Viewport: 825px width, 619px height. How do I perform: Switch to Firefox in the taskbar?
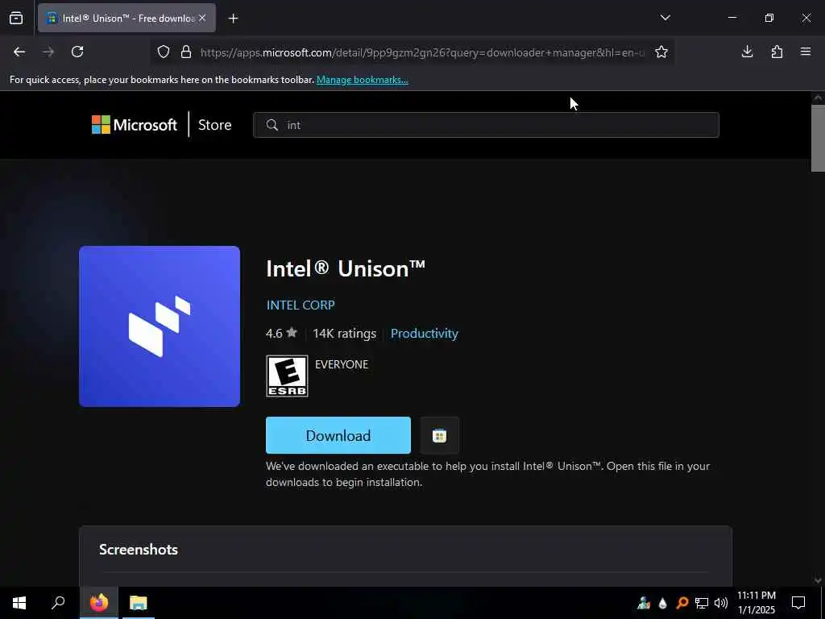pyautogui.click(x=99, y=603)
